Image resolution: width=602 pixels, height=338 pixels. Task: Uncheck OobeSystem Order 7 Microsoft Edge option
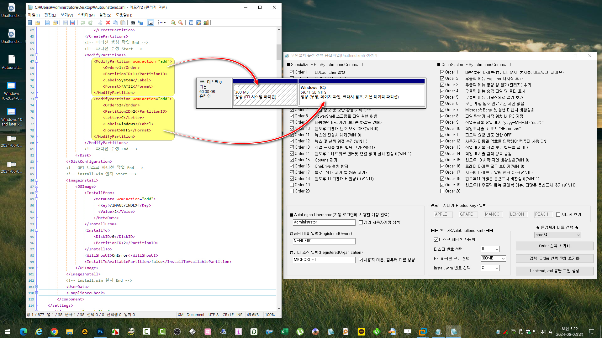442,110
